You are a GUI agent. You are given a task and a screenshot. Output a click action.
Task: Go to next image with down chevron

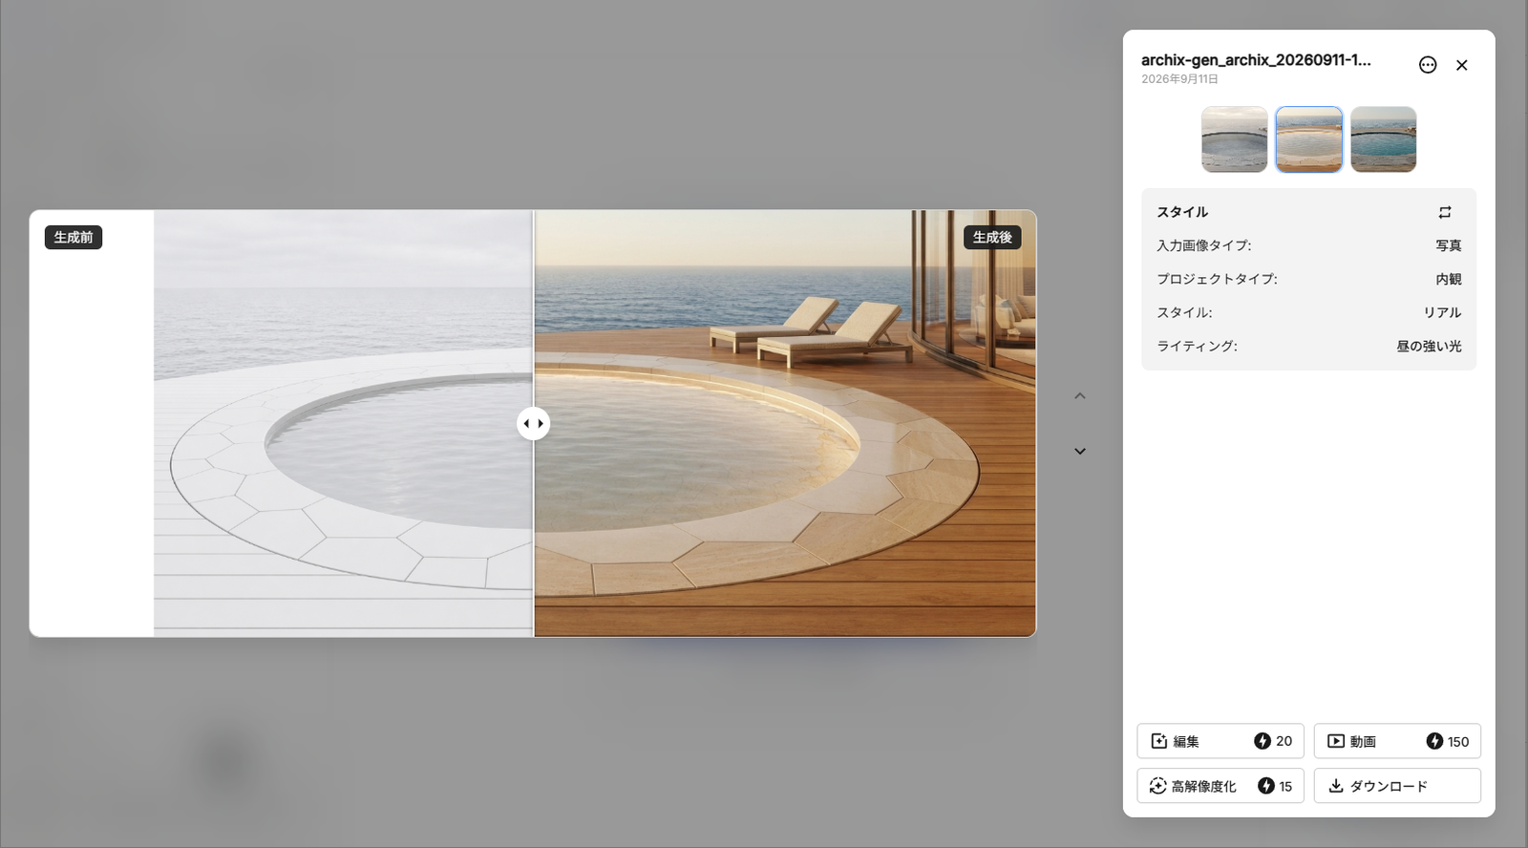click(1080, 451)
